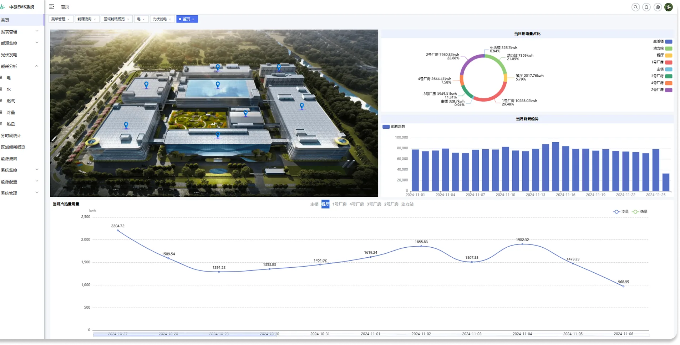Image resolution: width=680 pixels, height=345 pixels.
Task: Open 分时段统计 in the sidebar menu
Action: 11,135
